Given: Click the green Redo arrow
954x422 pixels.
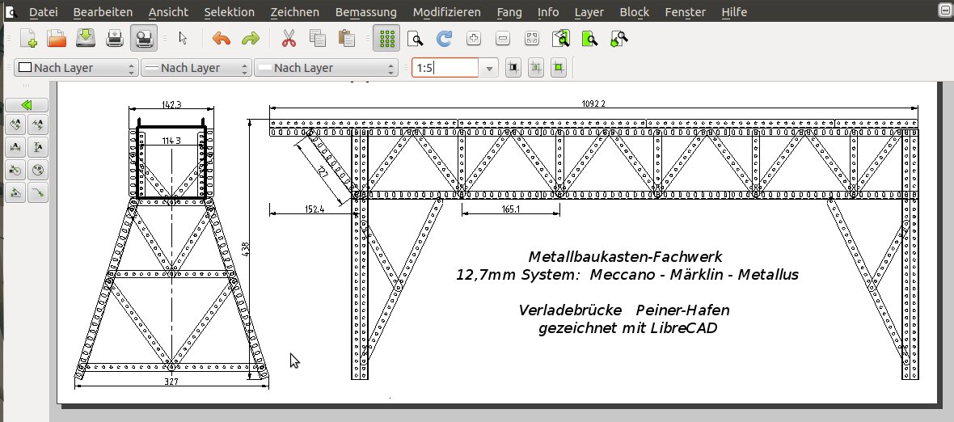Looking at the screenshot, I should click(x=251, y=38).
